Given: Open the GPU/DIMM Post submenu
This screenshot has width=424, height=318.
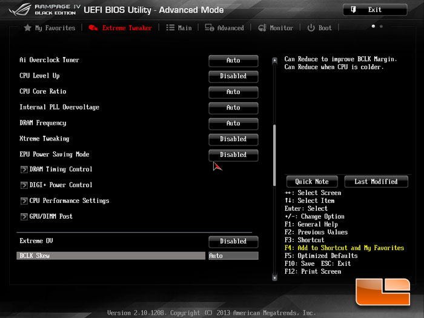Looking at the screenshot, I should coord(51,216).
